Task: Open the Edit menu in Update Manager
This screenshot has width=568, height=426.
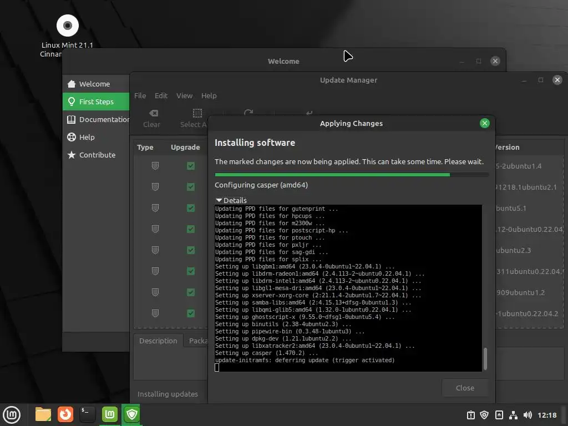Action: click(x=161, y=95)
